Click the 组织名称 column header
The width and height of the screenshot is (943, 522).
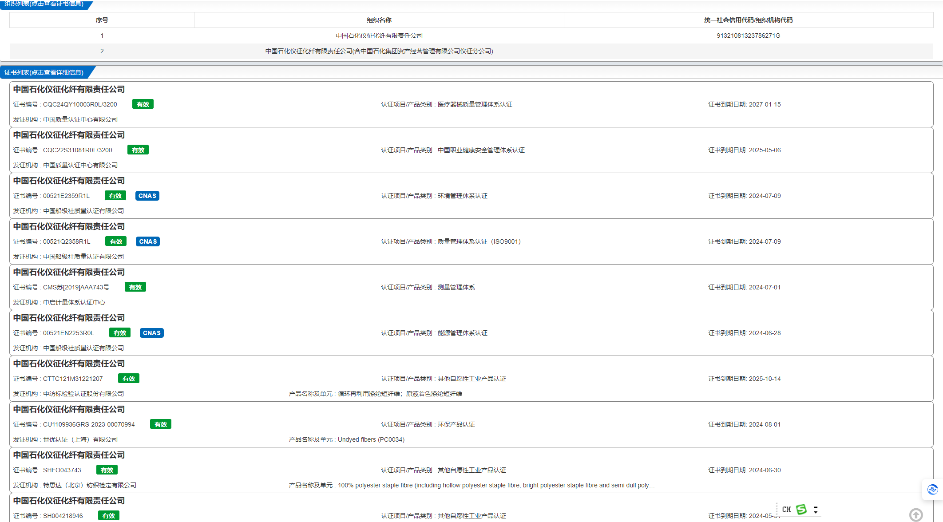[379, 20]
